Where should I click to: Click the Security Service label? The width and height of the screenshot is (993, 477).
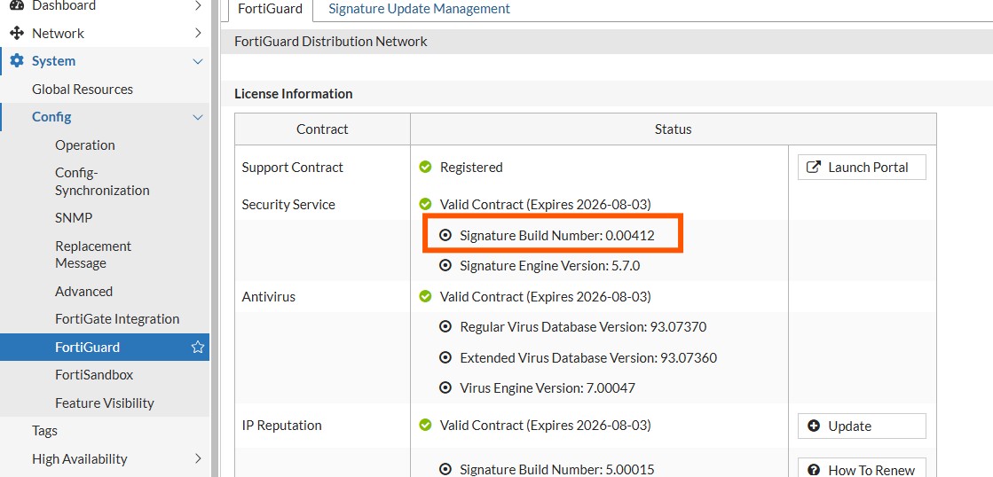click(x=288, y=204)
